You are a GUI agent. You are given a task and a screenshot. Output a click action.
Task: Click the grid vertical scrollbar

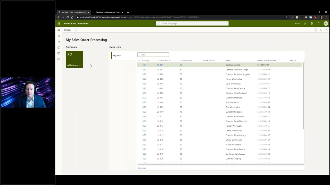tap(303, 96)
